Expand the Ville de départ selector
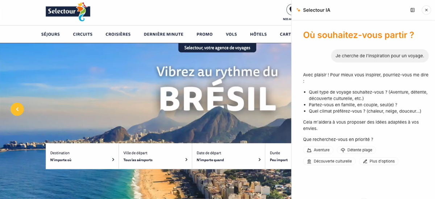435x199 pixels. (156, 156)
